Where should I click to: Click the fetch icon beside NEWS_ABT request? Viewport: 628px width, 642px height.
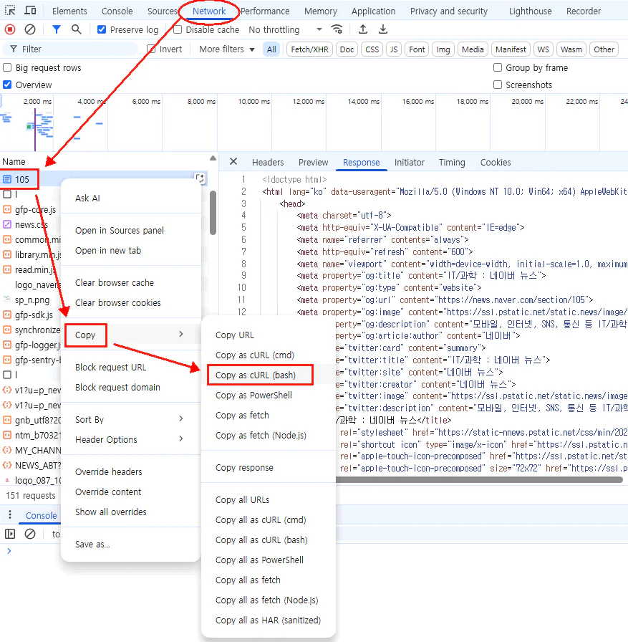click(x=7, y=466)
